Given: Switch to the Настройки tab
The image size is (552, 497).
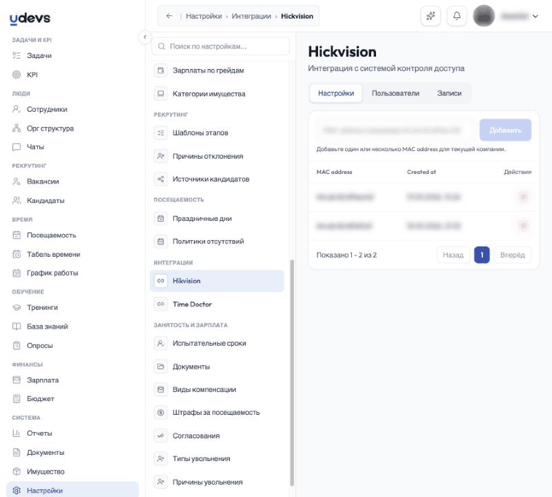Looking at the screenshot, I should (336, 93).
